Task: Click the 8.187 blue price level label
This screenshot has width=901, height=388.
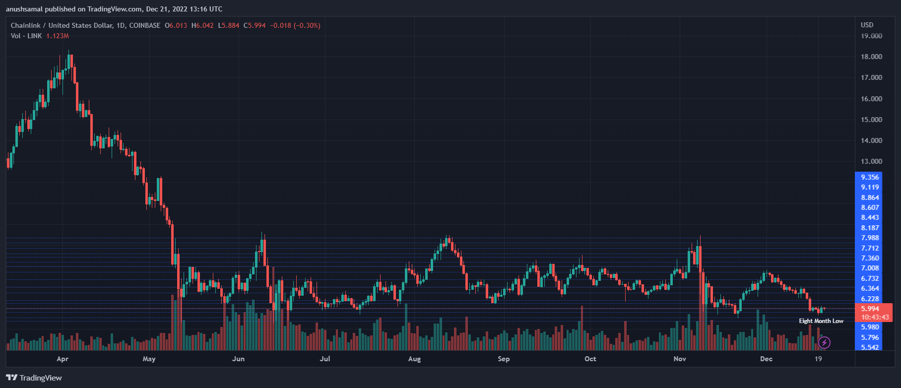Action: pos(870,228)
